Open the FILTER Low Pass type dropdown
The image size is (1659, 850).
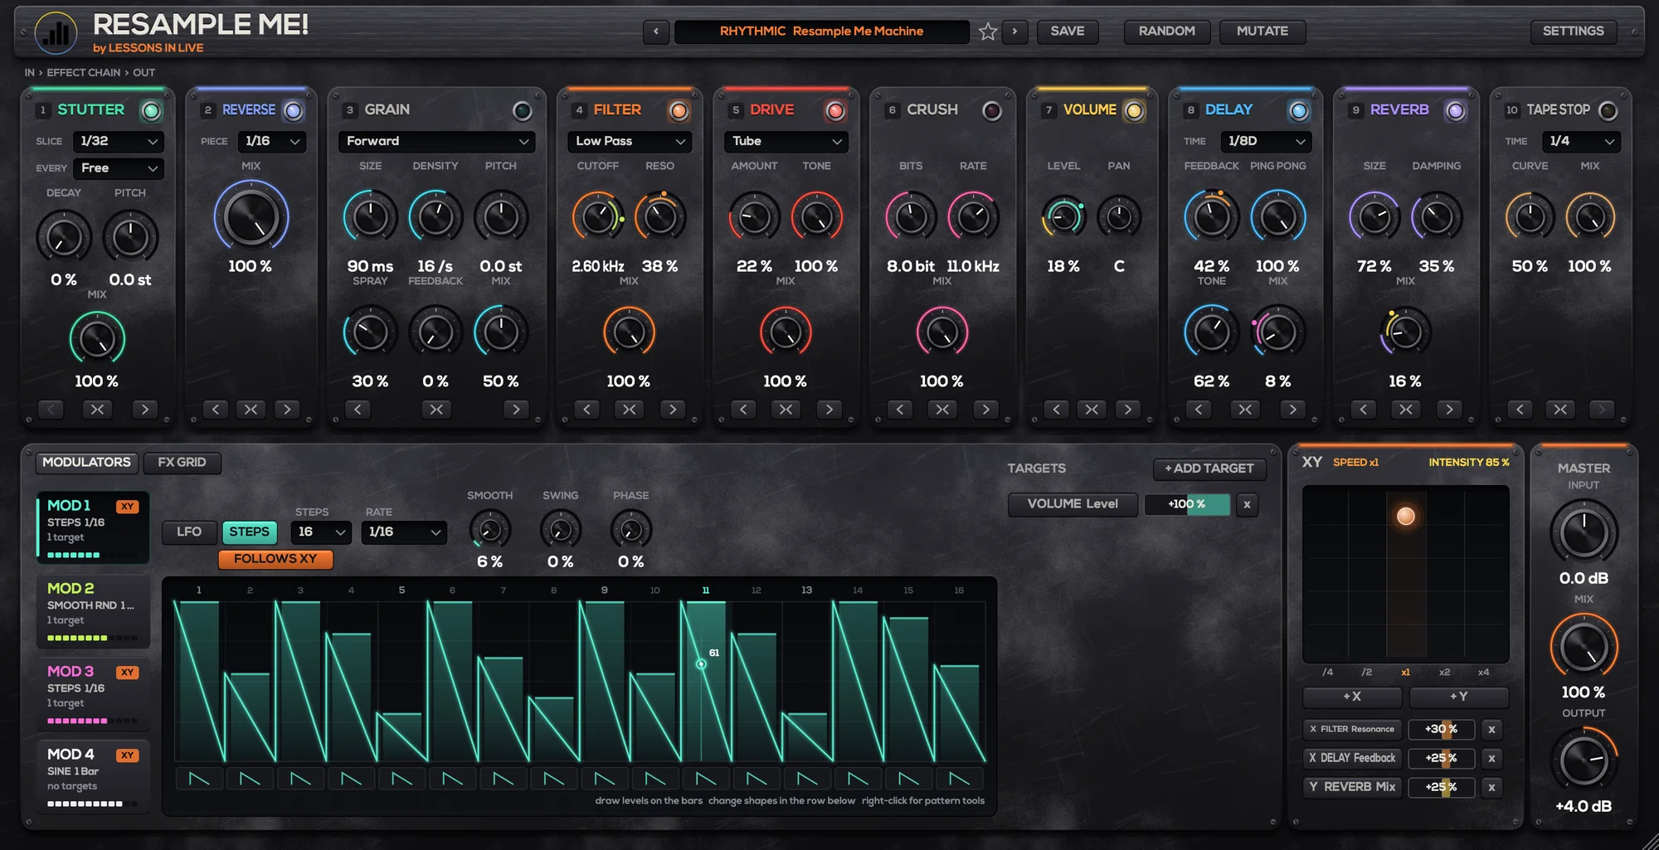(x=630, y=141)
